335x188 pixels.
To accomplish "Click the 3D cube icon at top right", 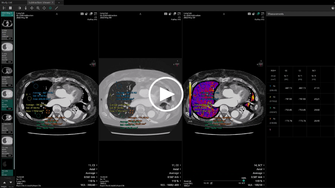I will 332,8.
